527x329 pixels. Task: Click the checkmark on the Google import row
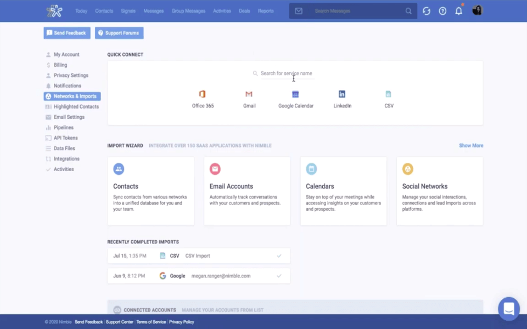[279, 276]
